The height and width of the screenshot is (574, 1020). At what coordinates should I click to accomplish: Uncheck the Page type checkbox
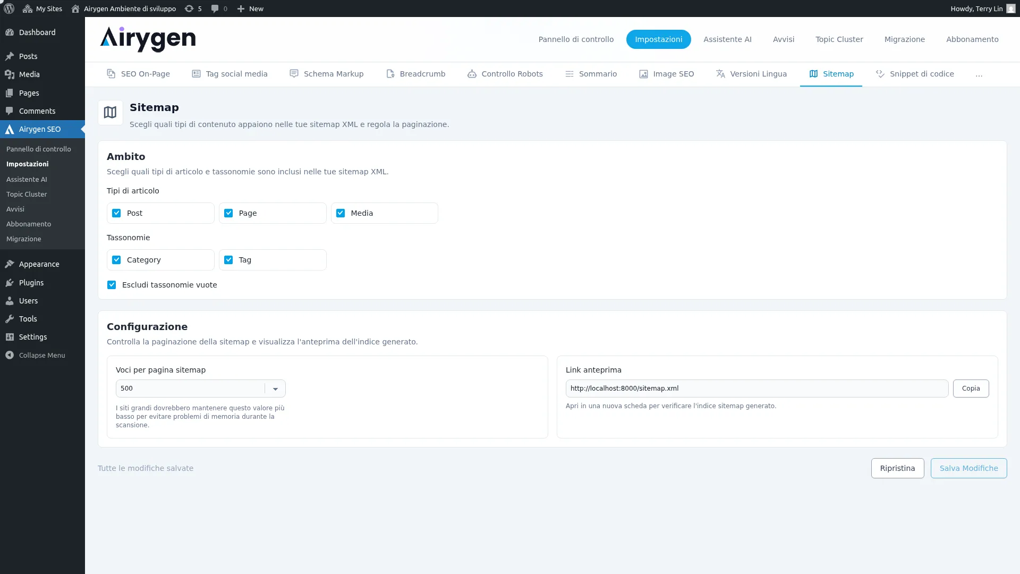pos(228,213)
